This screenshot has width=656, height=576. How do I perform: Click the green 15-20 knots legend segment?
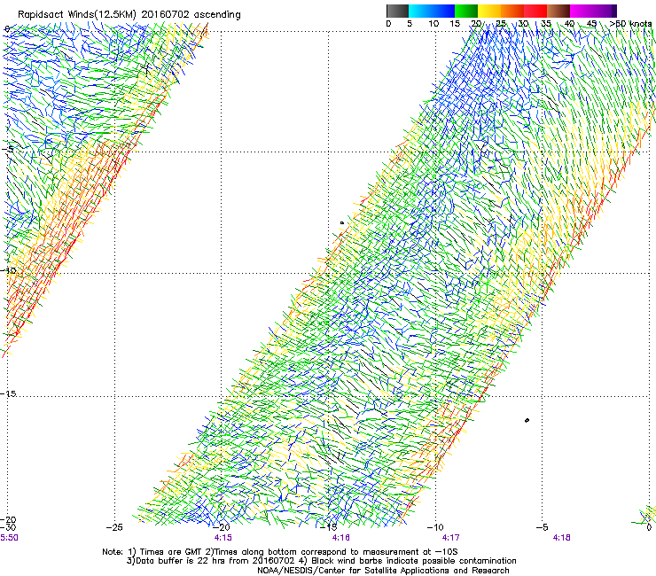coord(466,11)
